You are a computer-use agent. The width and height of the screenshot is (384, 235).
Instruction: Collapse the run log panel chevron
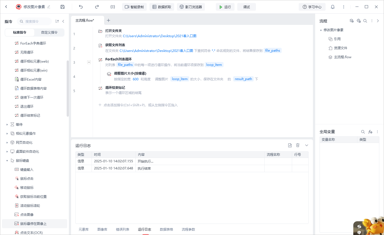(307, 145)
